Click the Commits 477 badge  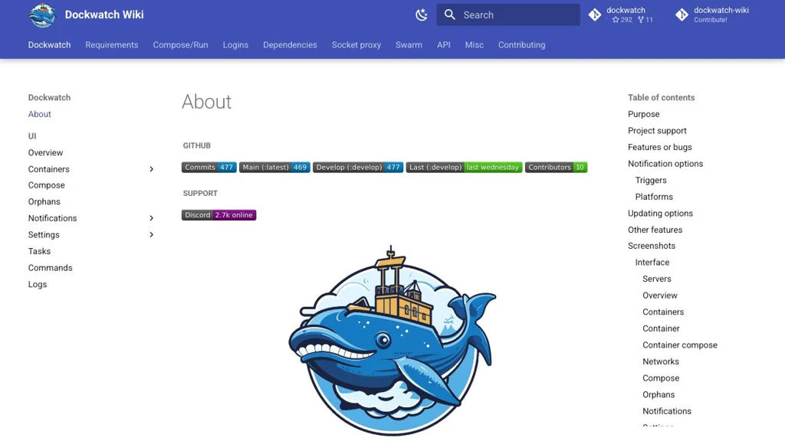point(209,167)
